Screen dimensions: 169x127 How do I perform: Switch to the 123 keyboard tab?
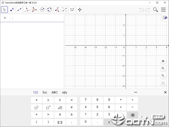[x=35, y=92]
